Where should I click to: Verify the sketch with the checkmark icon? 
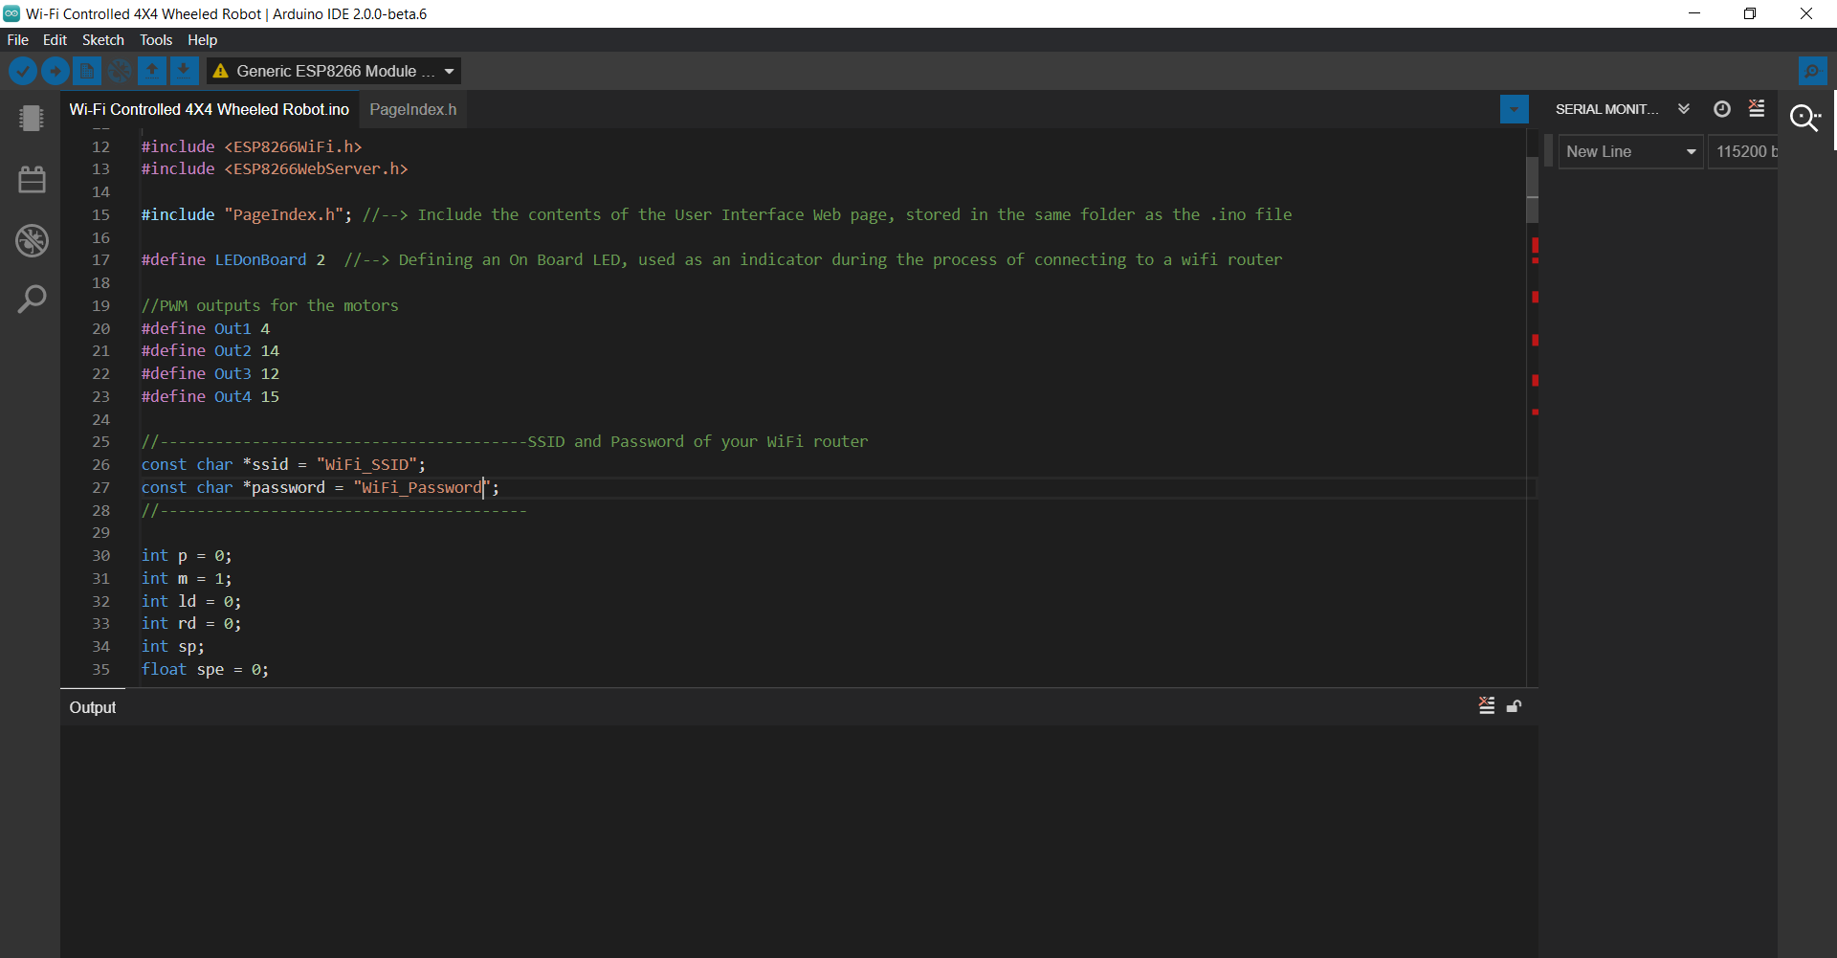pyautogui.click(x=22, y=71)
